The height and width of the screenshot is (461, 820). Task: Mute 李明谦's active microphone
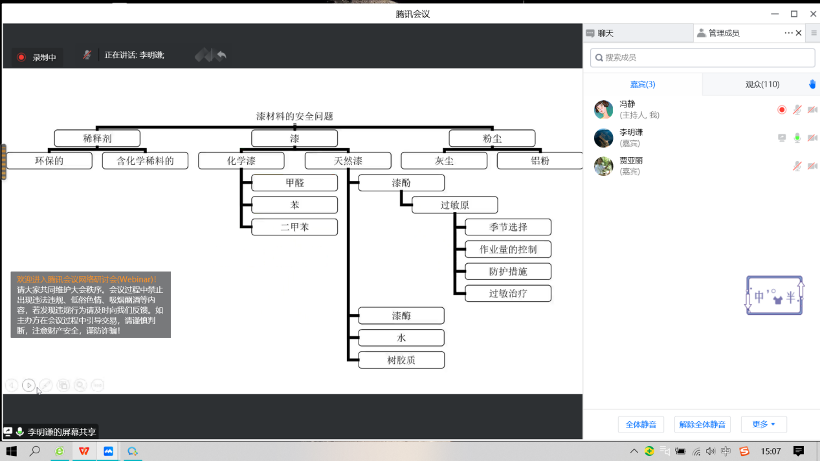(x=797, y=138)
